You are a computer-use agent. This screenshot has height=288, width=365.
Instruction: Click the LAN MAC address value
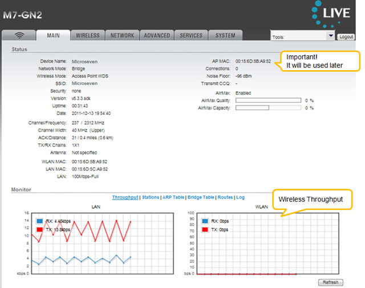click(90, 169)
